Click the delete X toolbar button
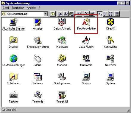This screenshot has height=113, width=131. pos(87,14)
